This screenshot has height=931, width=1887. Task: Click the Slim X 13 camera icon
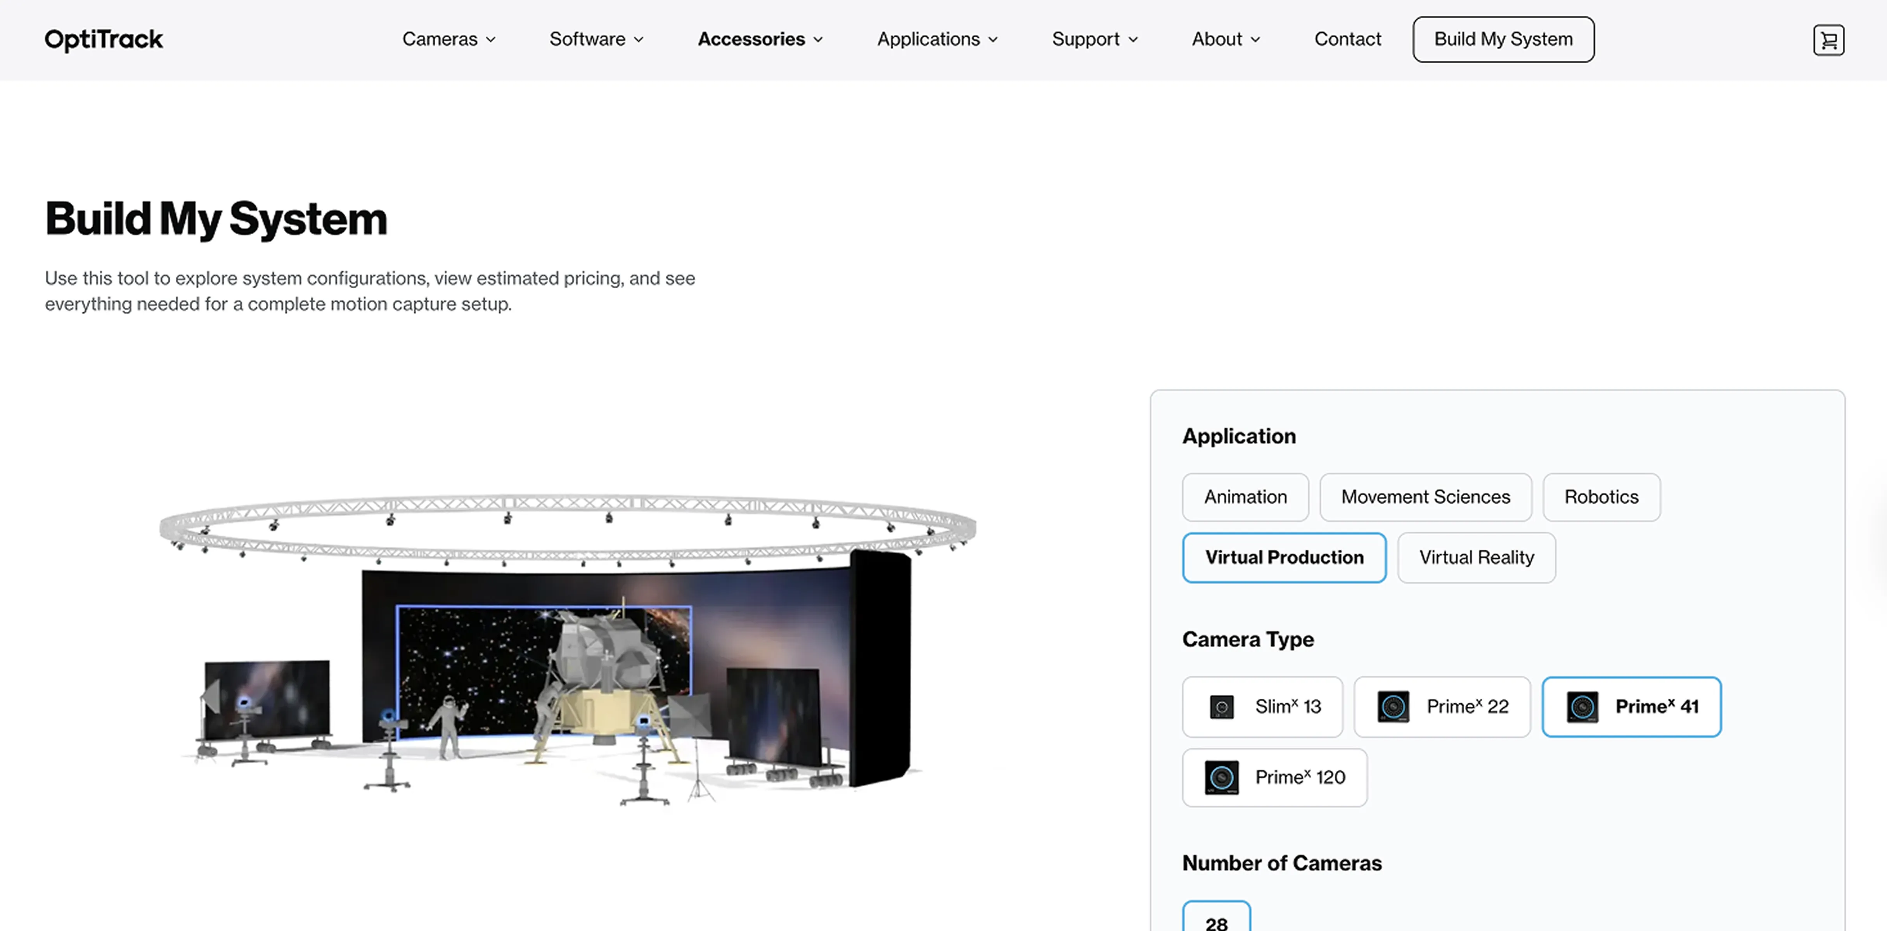pyautogui.click(x=1221, y=707)
